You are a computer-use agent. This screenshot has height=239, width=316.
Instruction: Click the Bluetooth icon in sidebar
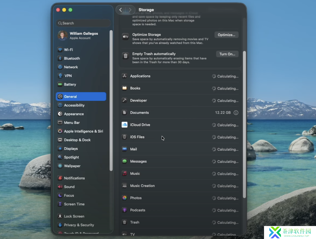click(60, 58)
